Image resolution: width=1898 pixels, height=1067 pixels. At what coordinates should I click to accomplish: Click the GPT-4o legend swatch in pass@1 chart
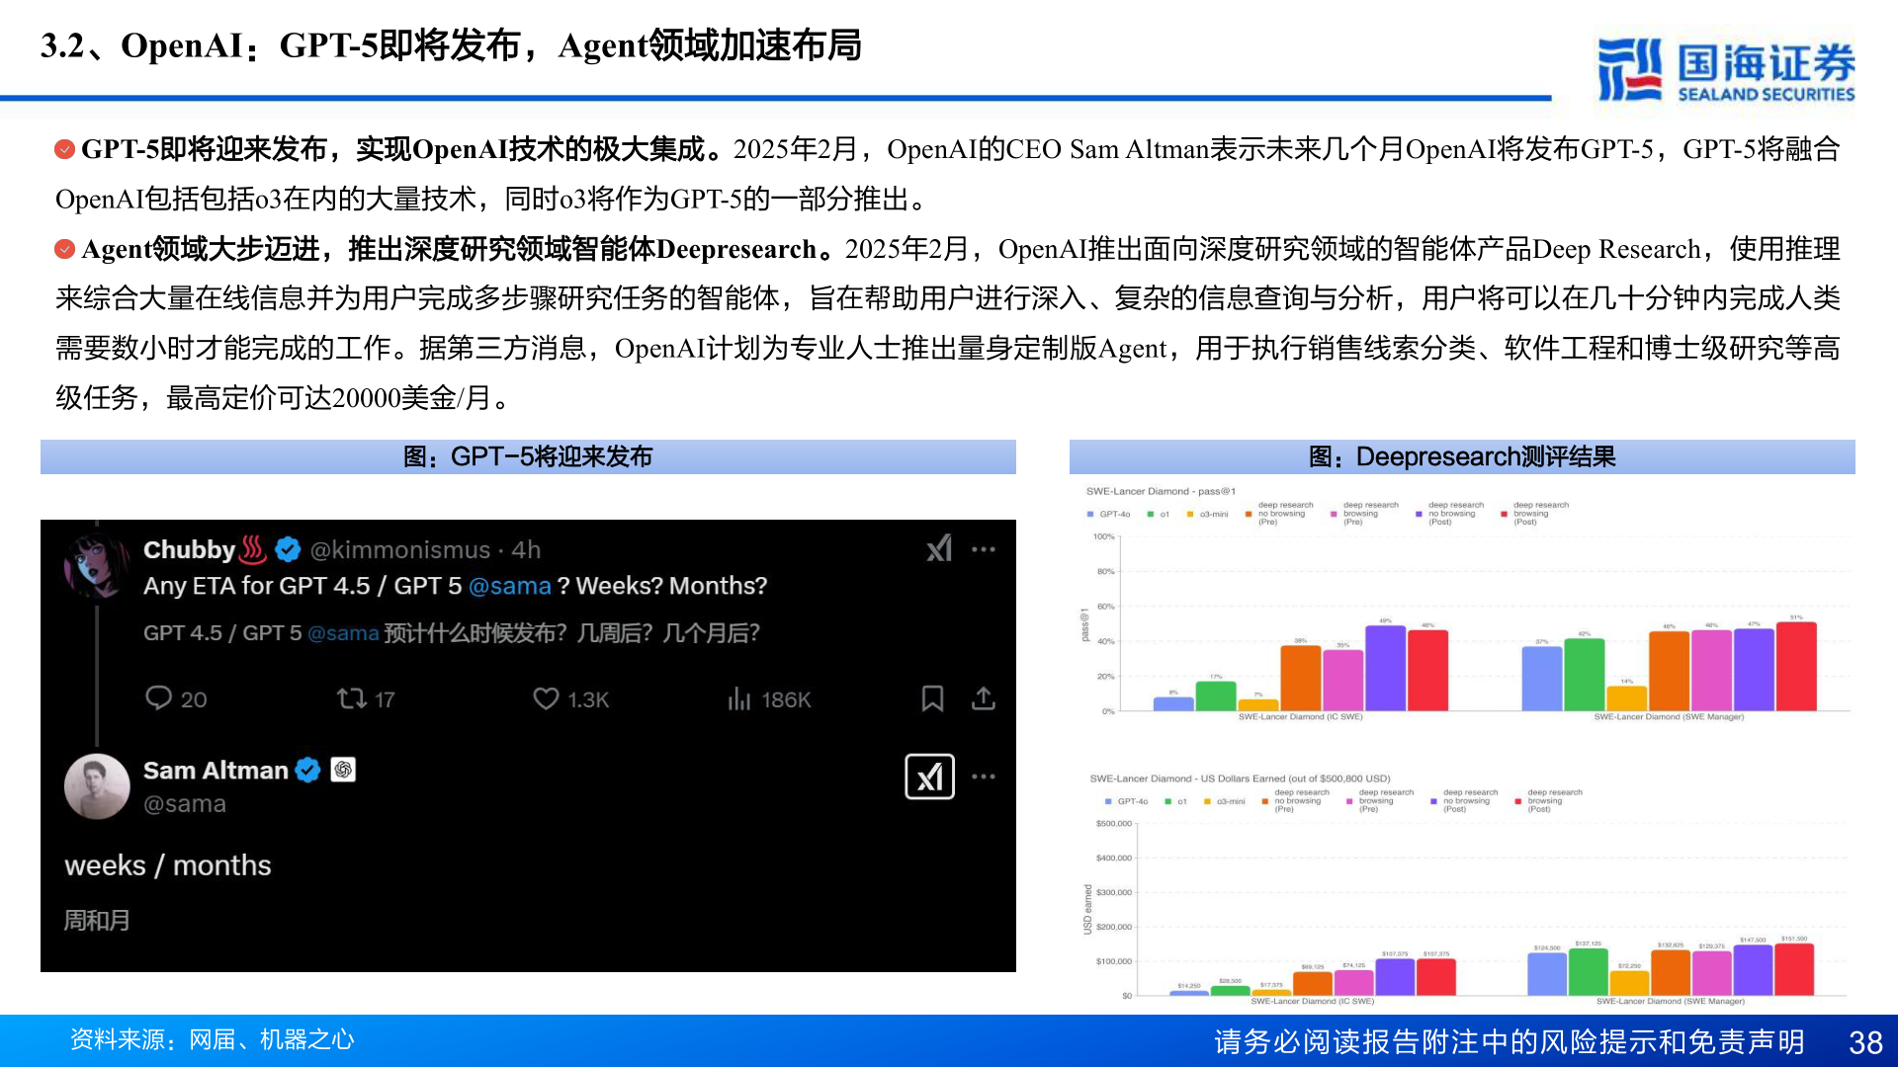tap(1090, 514)
